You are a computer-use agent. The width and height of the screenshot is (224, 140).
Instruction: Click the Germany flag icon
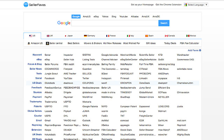(85, 36)
